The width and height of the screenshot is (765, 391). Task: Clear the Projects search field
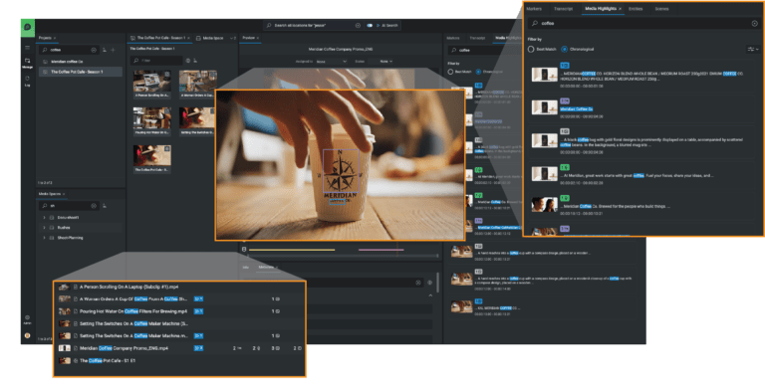point(94,50)
